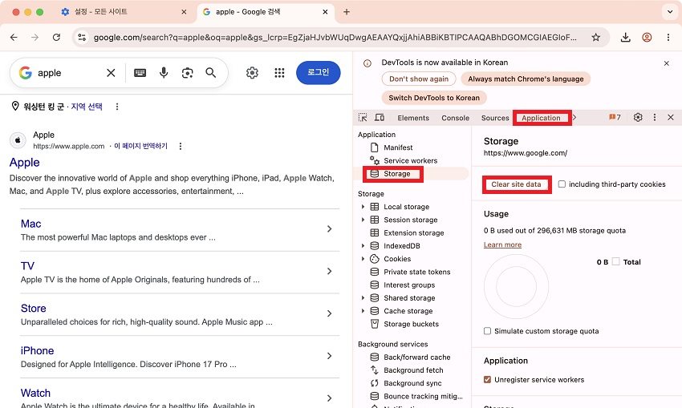Open Mac sitelink chevron
Screen dimensions: 682x408
click(329, 229)
